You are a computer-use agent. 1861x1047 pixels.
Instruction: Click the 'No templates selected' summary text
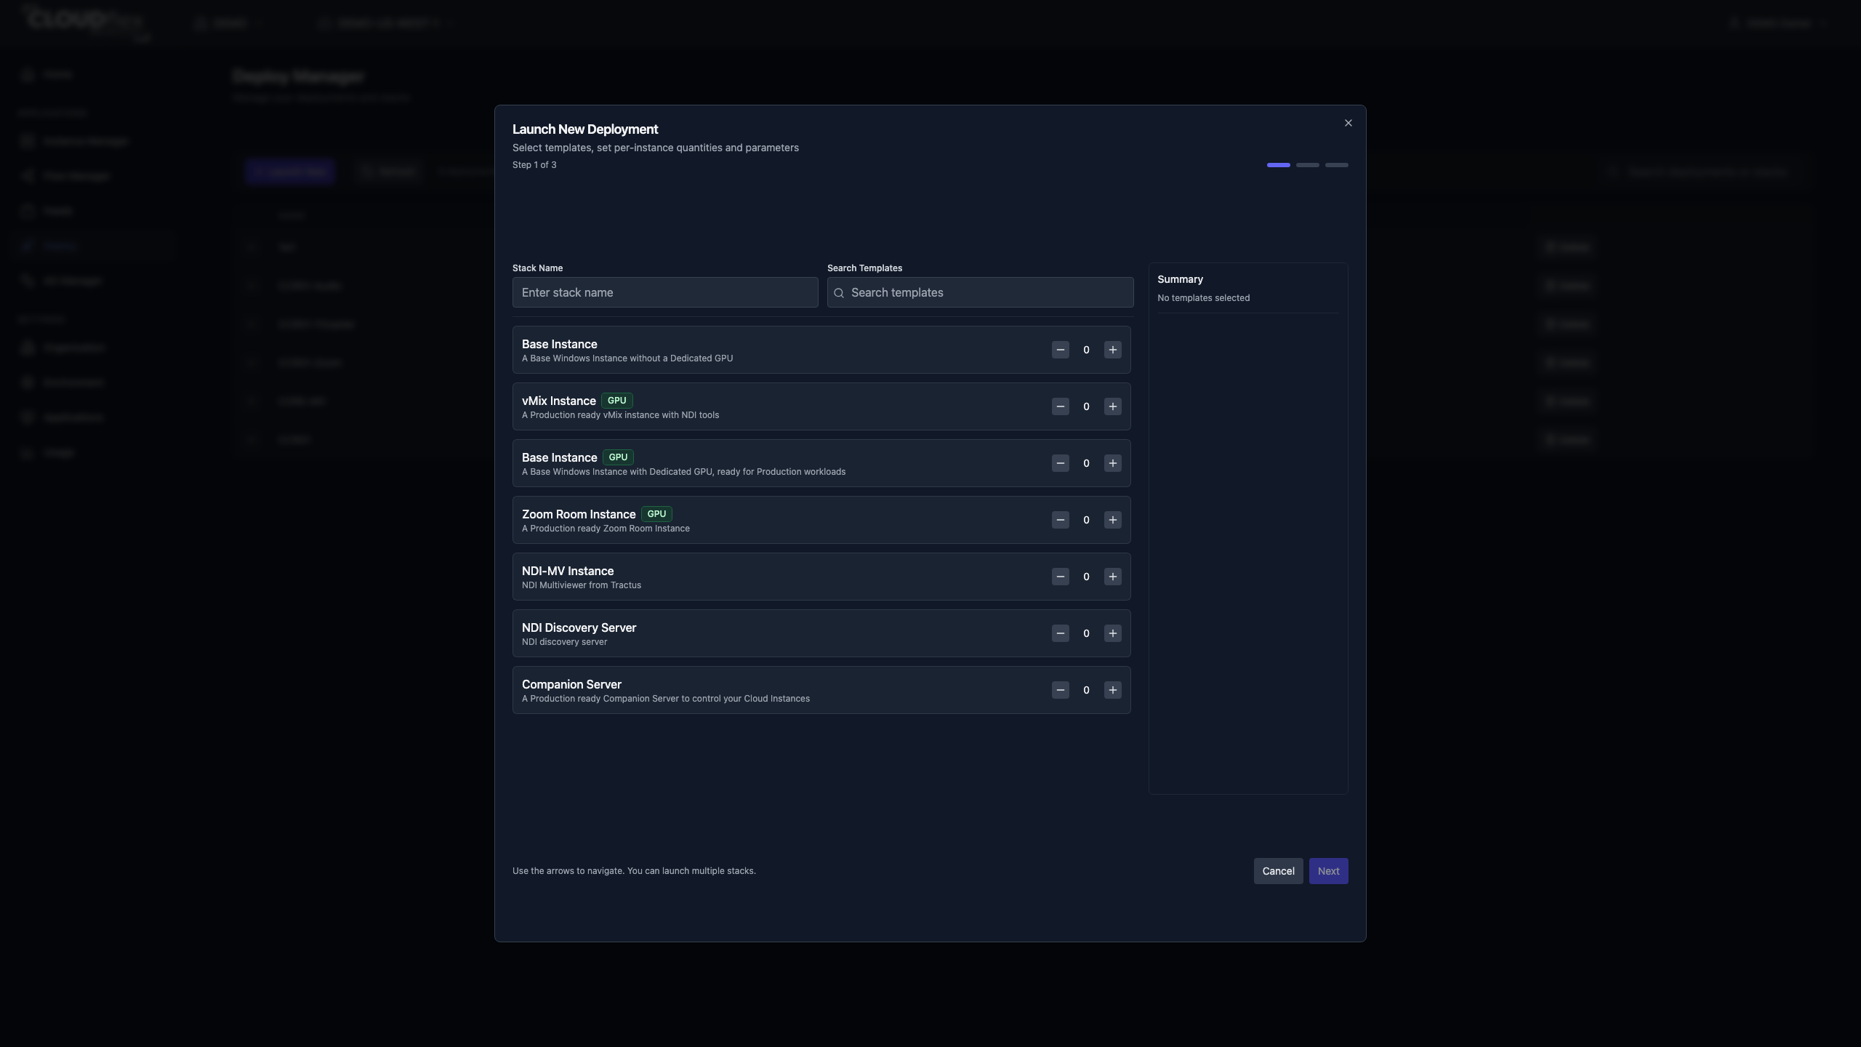(1203, 298)
